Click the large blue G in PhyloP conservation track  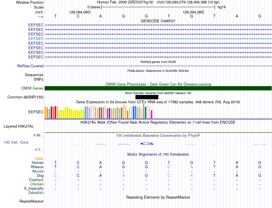coord(147,144)
